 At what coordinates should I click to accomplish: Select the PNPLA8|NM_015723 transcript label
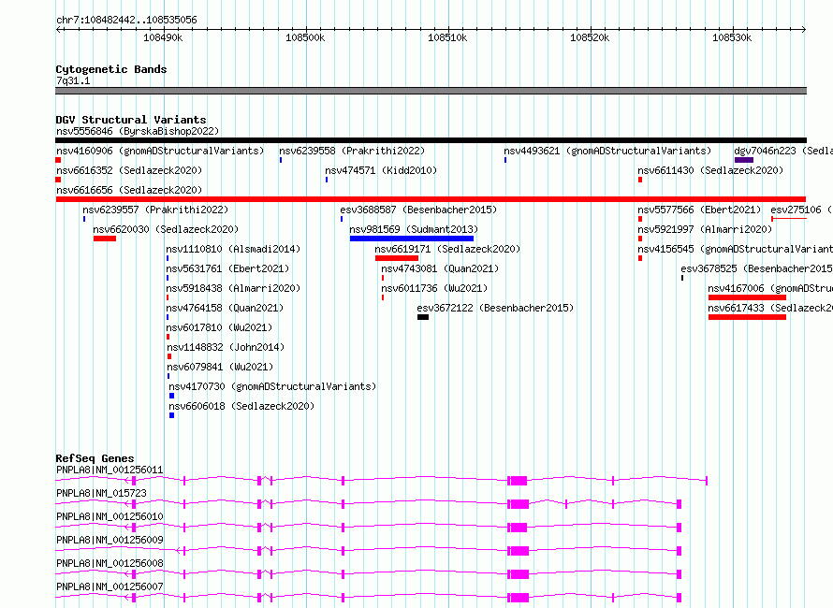(x=101, y=493)
